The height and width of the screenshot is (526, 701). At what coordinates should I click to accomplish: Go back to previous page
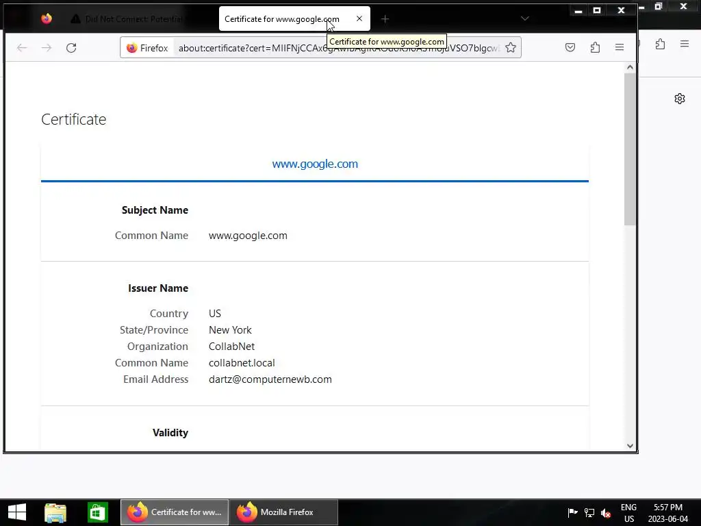[x=22, y=48]
